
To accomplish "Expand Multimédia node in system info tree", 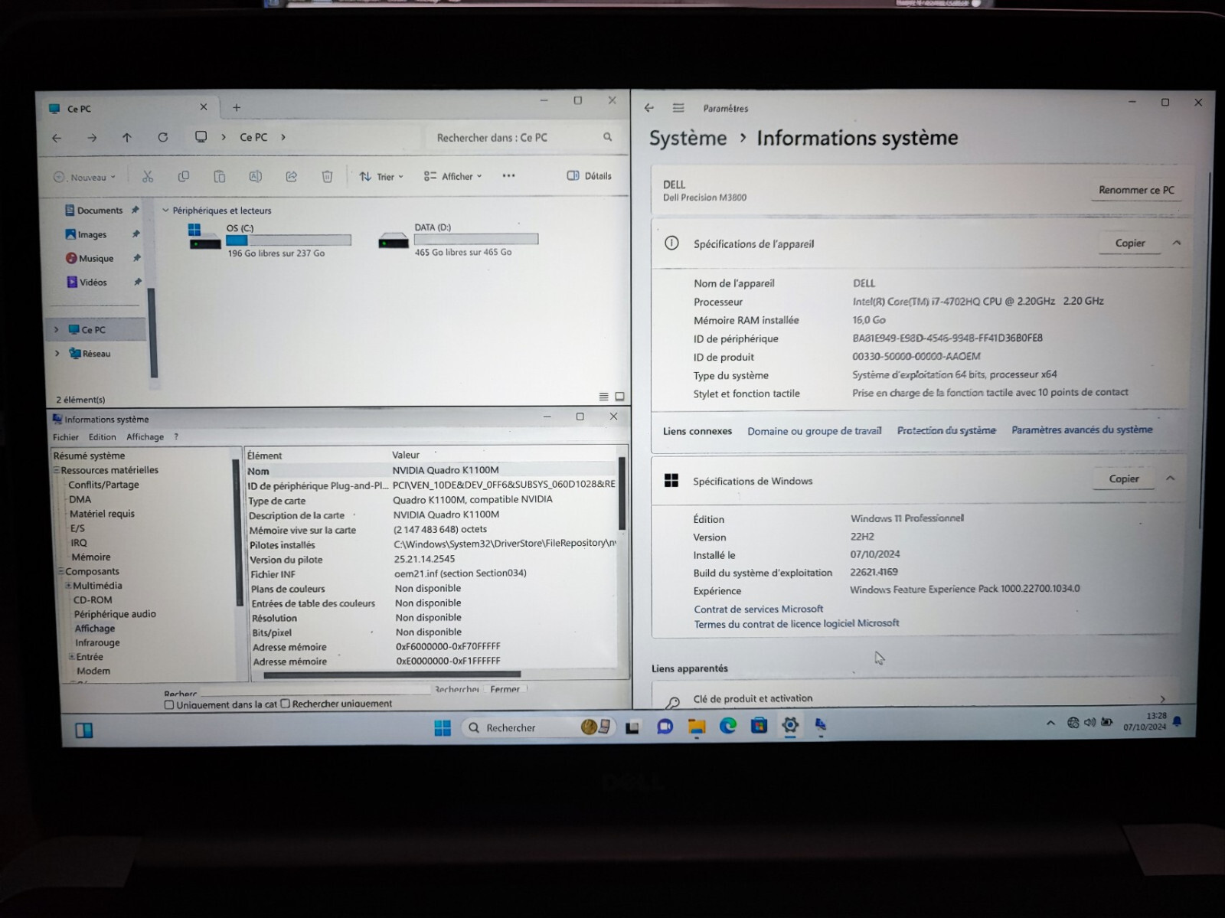I will [x=68, y=586].
